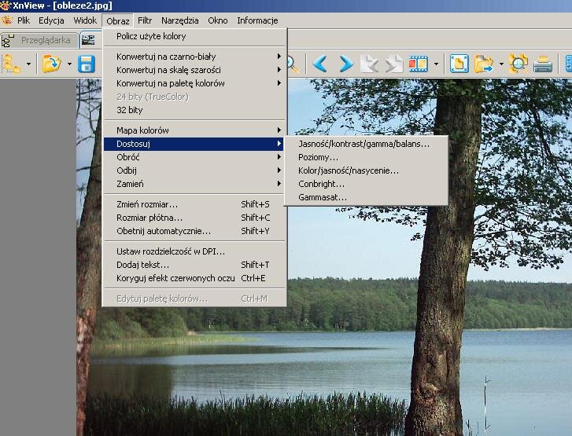Click the partially visible options checklist icon

coord(568,64)
